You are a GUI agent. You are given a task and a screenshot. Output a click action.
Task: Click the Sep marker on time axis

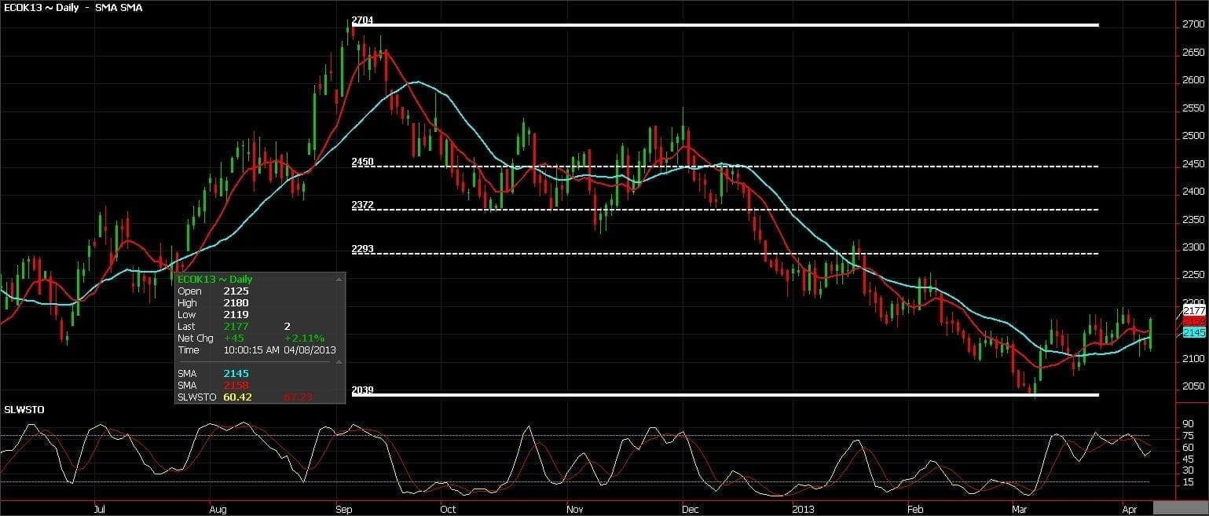(x=344, y=509)
